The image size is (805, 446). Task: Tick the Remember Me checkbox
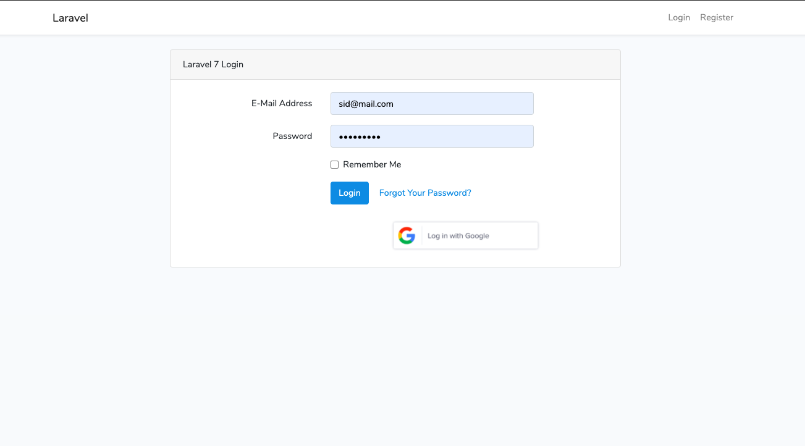(x=334, y=165)
